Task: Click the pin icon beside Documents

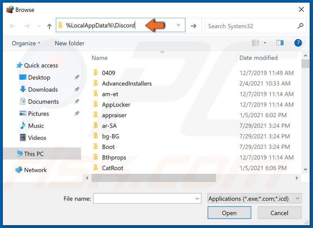Action: [x=77, y=101]
